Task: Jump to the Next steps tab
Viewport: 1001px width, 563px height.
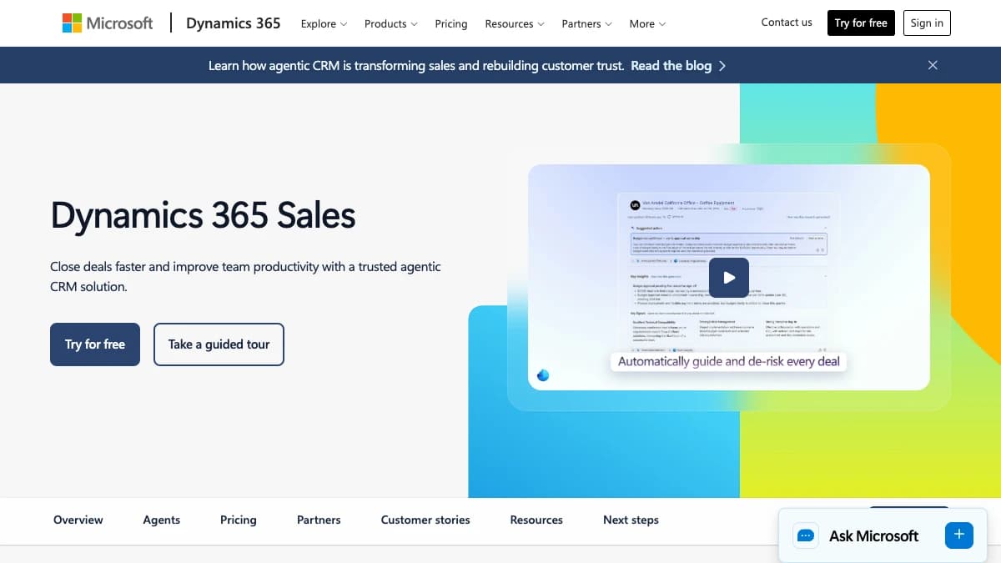Action: pyautogui.click(x=631, y=520)
